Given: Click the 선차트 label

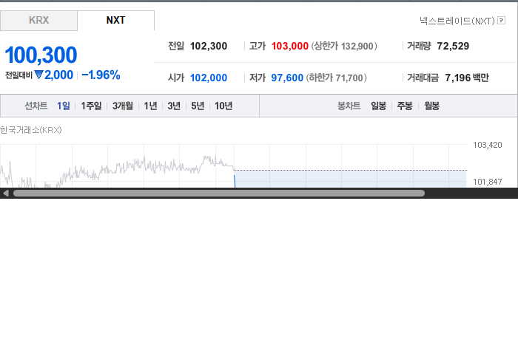Looking at the screenshot, I should [x=36, y=106].
